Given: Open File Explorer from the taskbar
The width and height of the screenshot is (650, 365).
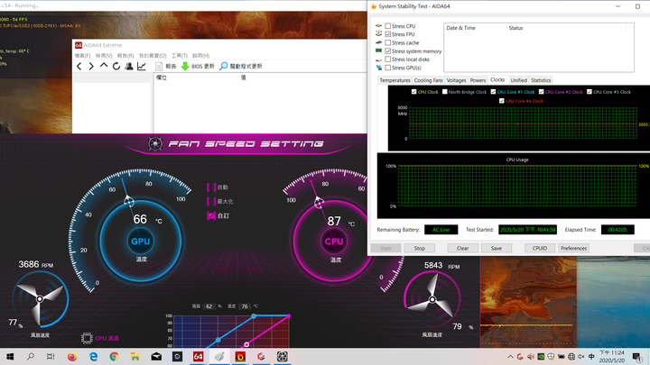Looking at the screenshot, I should (135, 357).
